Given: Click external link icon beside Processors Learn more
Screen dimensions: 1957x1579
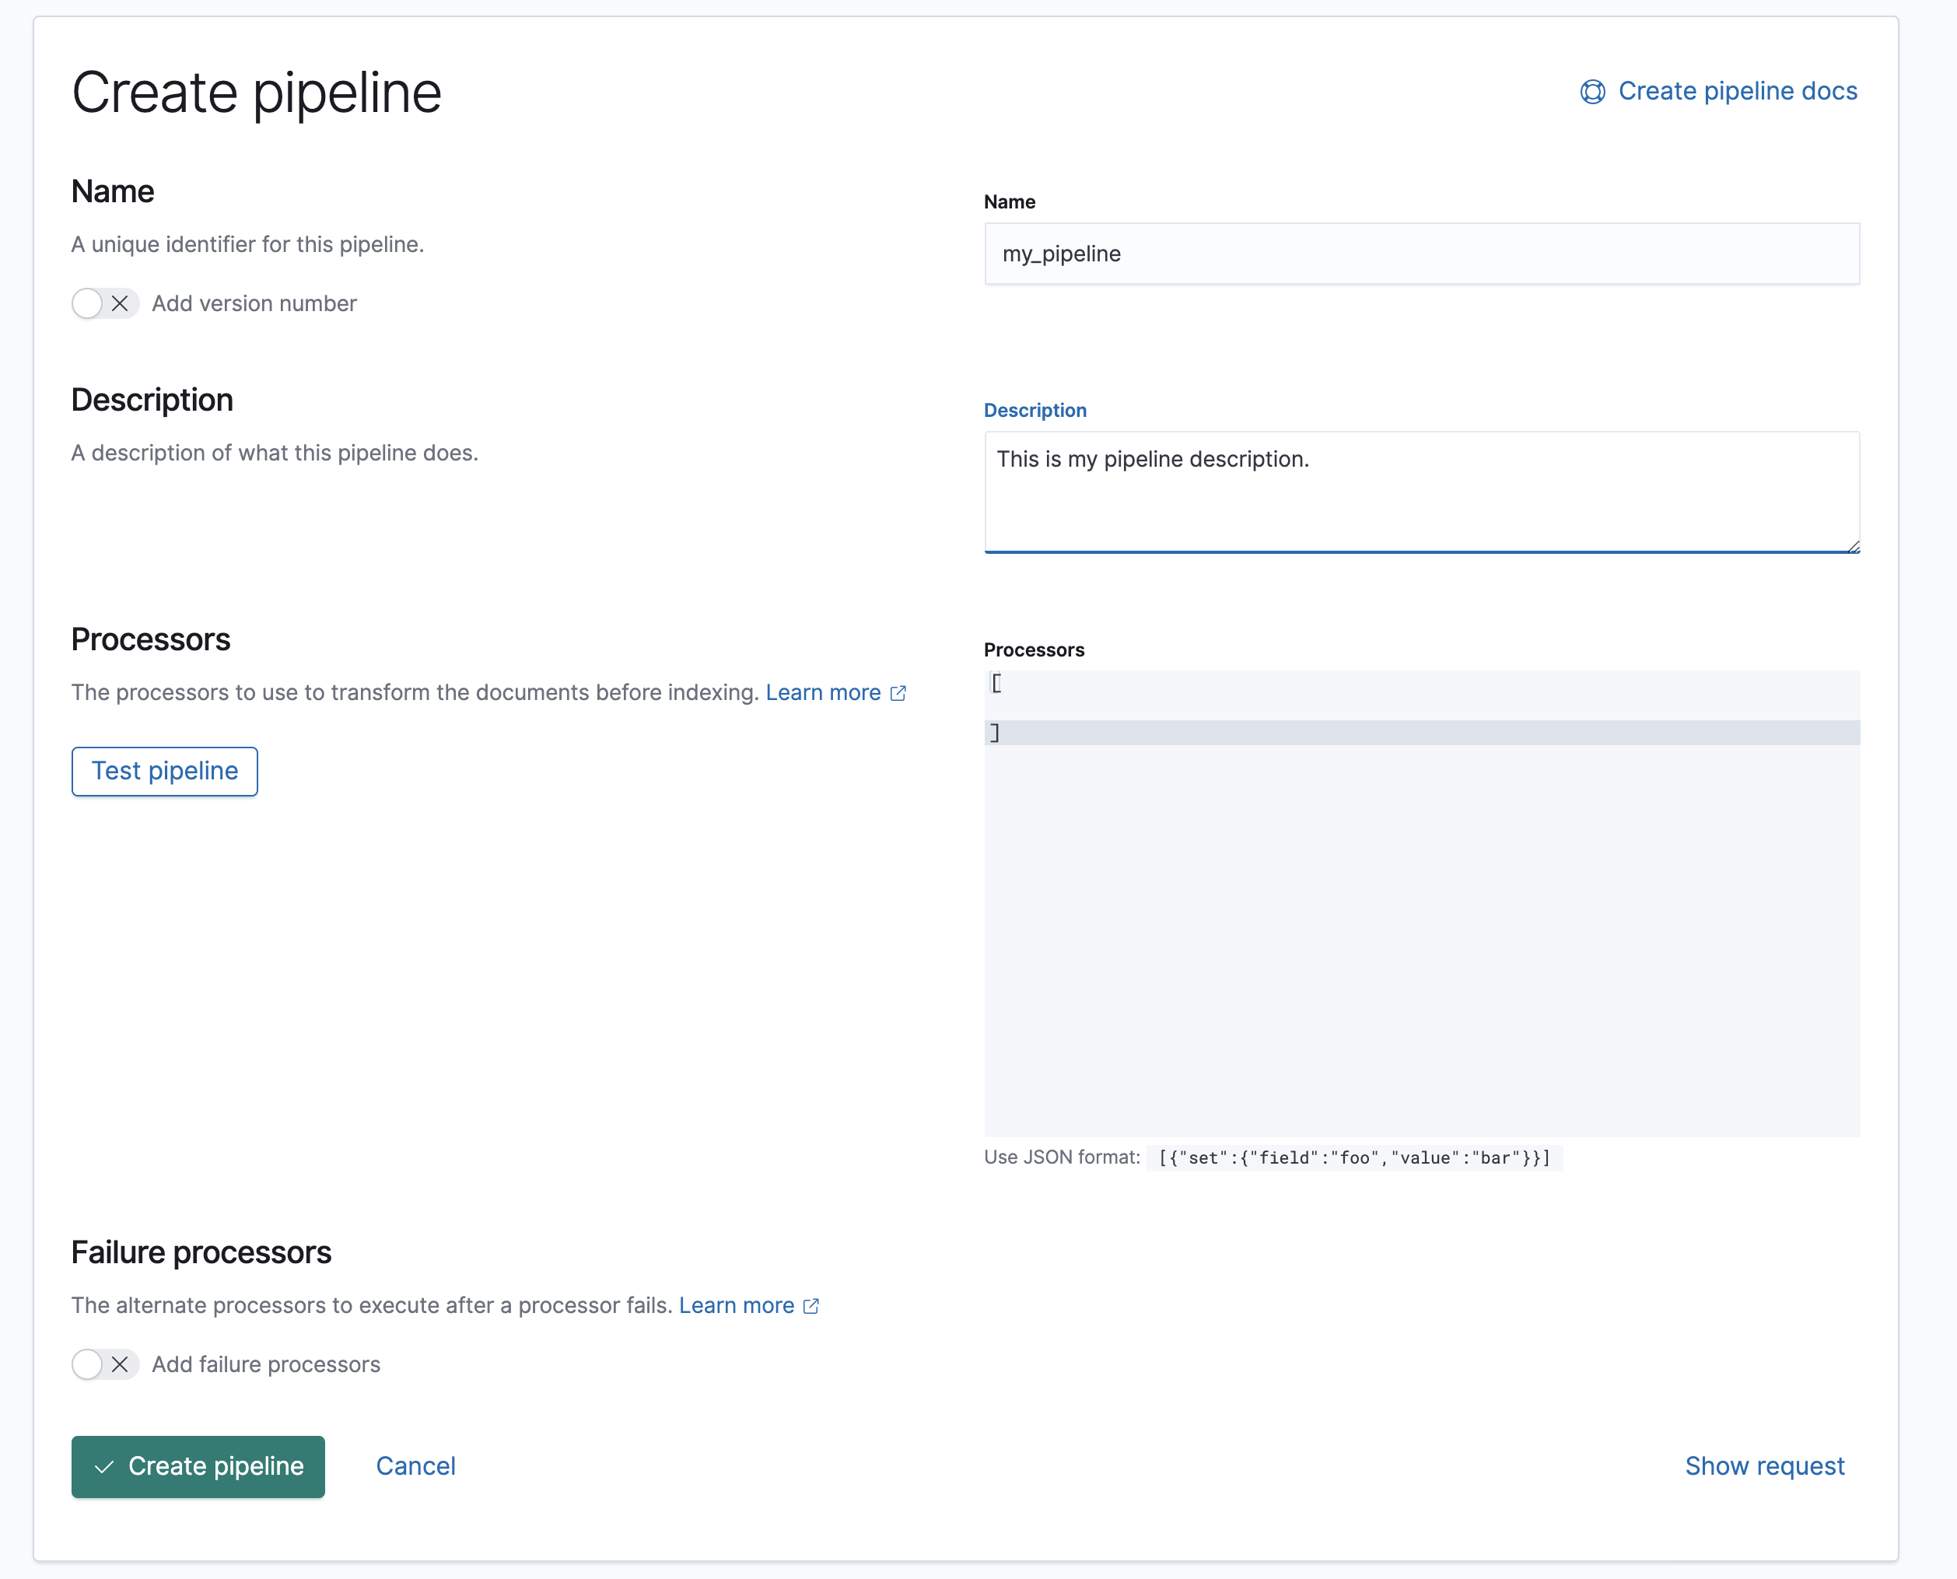Looking at the screenshot, I should [x=898, y=694].
